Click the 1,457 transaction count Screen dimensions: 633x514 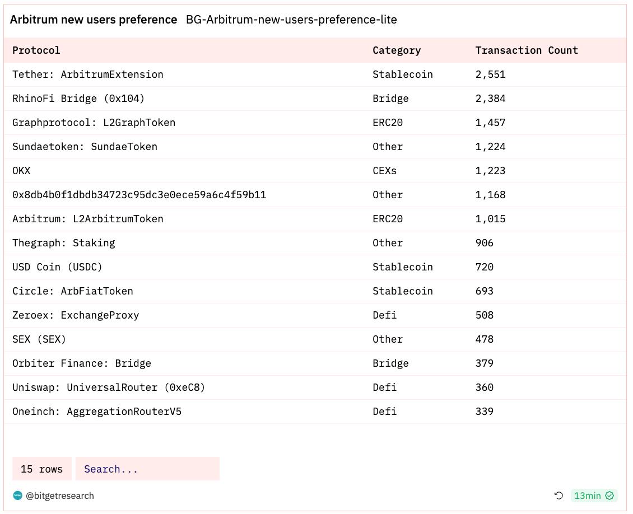tap(490, 122)
